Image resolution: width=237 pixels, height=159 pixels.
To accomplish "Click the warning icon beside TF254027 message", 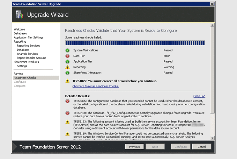I will (67, 81).
